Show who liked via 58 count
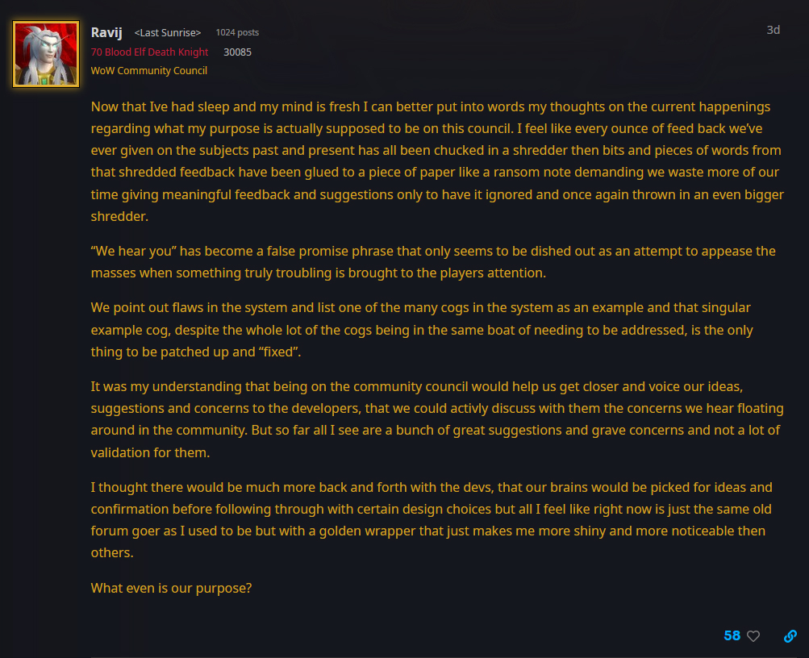The image size is (809, 658). [732, 635]
